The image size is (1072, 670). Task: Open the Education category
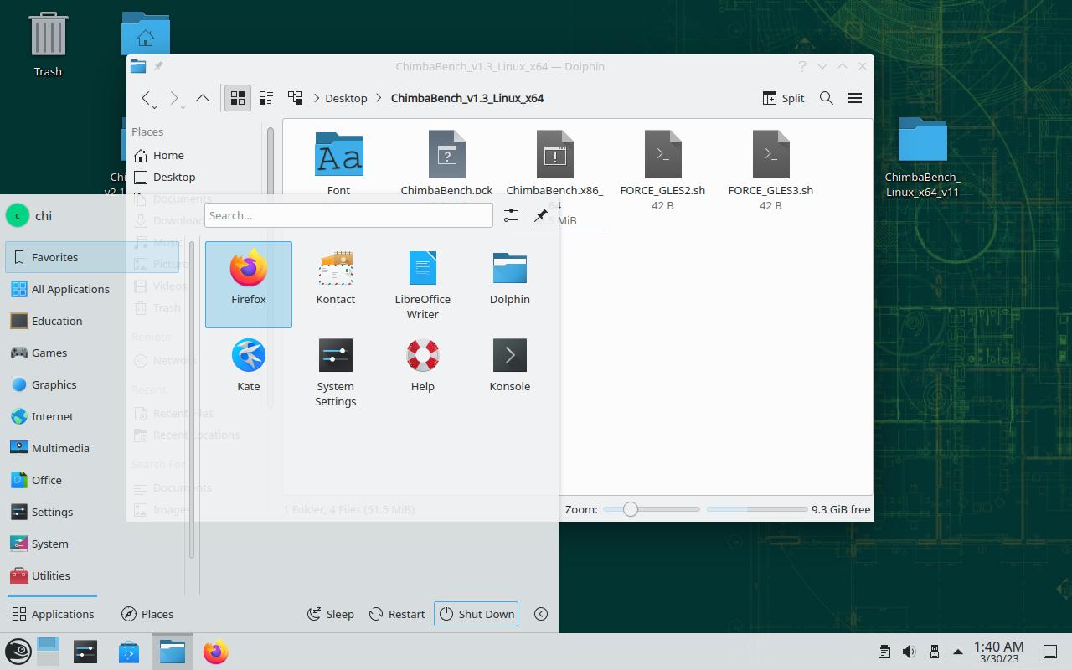pyautogui.click(x=92, y=321)
